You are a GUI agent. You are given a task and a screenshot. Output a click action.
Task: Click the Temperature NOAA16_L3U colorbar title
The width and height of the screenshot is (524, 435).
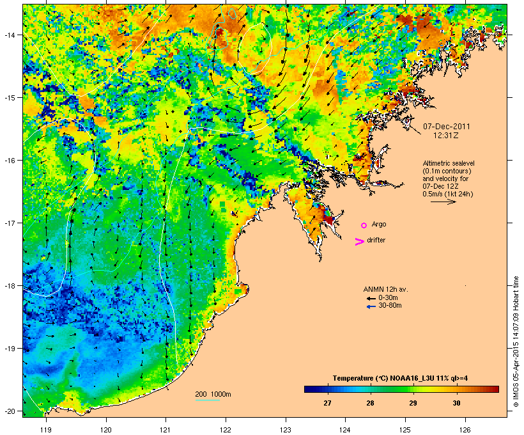click(x=401, y=379)
